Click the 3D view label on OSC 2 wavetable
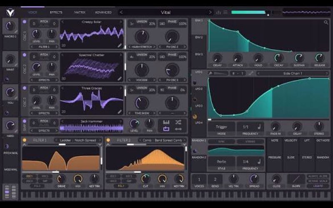The height and width of the screenshot is (208, 333). [63, 79]
